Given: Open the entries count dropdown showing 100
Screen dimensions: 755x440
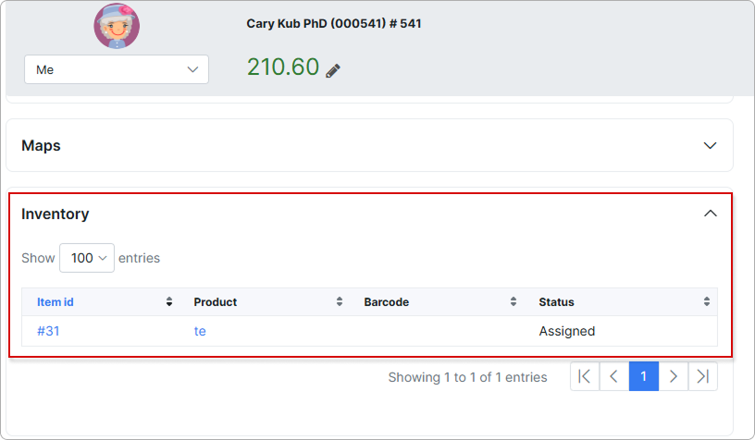Looking at the screenshot, I should [x=87, y=258].
